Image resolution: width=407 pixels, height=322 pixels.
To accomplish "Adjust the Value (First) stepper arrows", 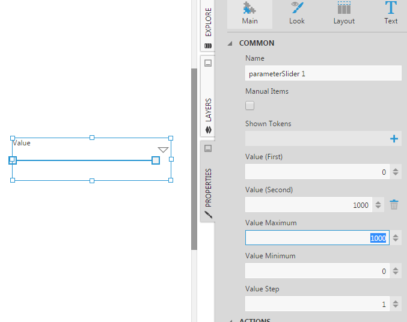I will point(396,172).
